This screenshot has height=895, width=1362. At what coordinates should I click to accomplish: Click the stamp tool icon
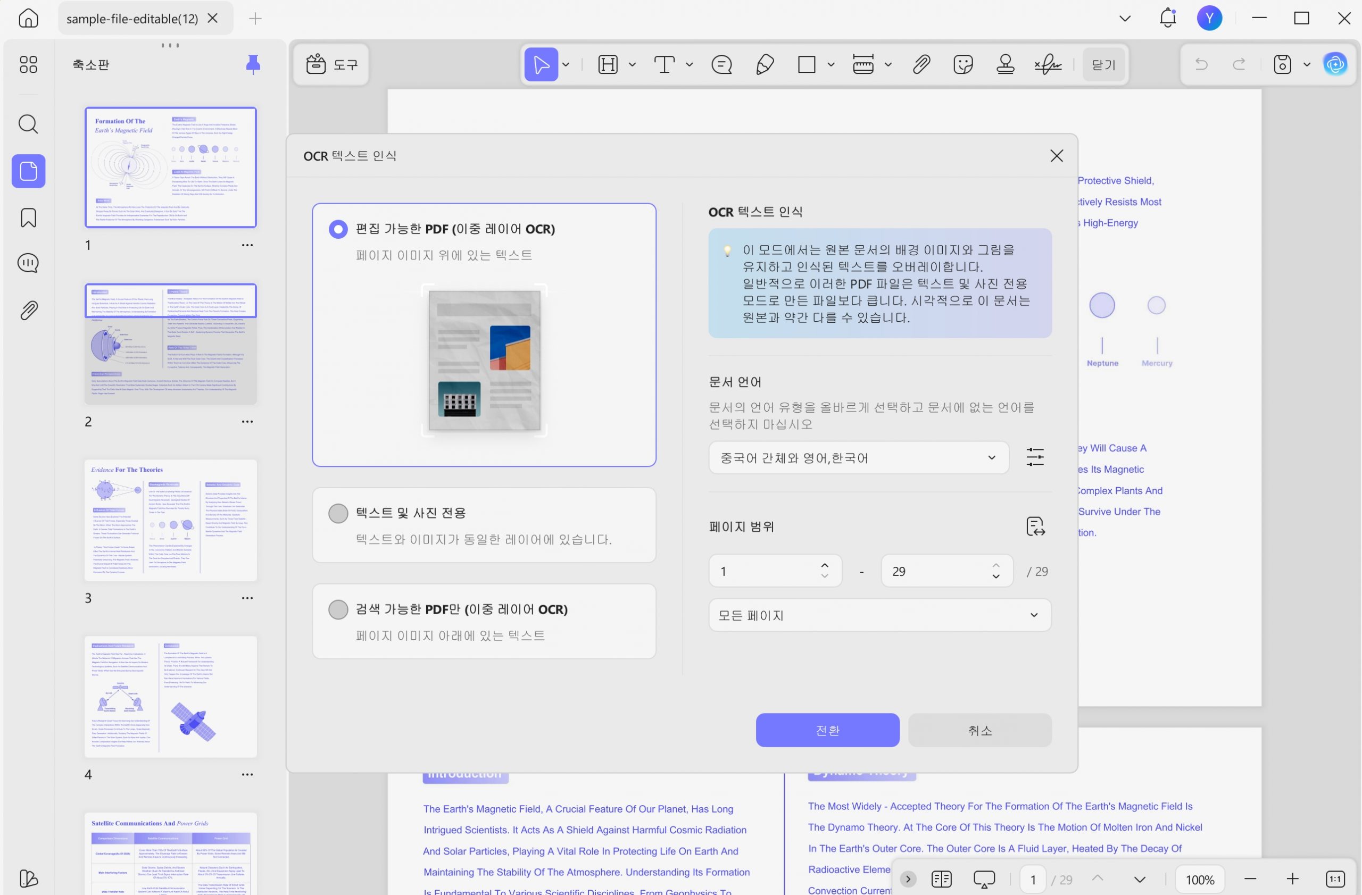click(1005, 65)
